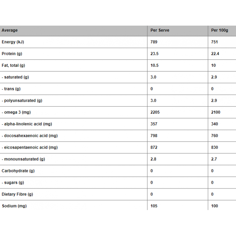Click the 751 energy per 100g value

214,42
